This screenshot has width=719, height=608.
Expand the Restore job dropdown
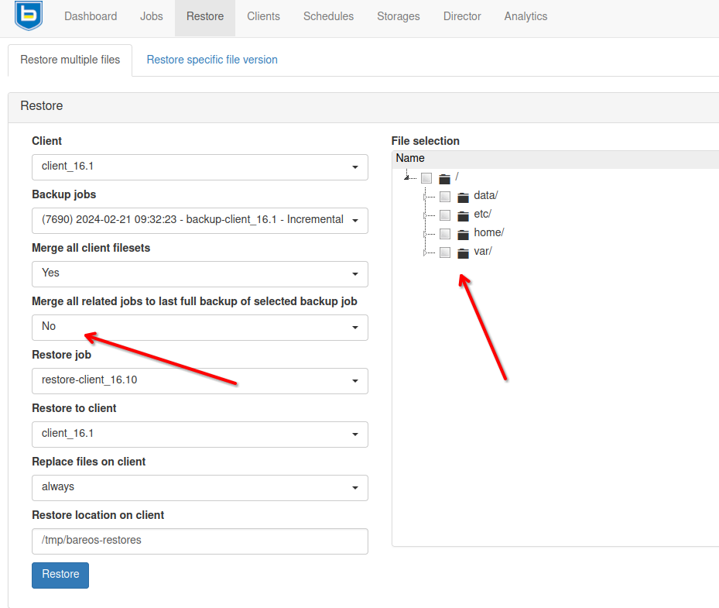pyautogui.click(x=200, y=380)
